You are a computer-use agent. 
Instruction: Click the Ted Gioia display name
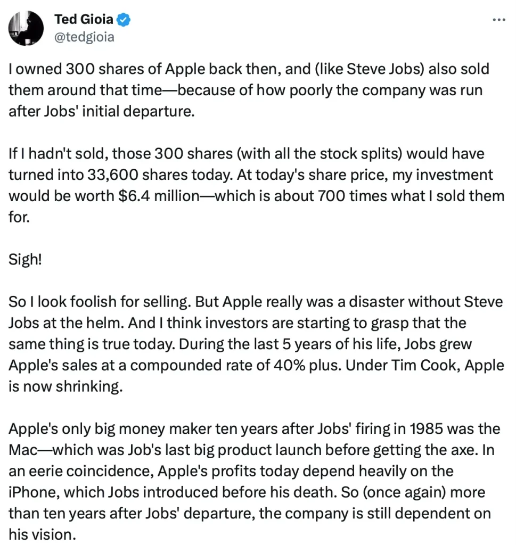(84, 20)
